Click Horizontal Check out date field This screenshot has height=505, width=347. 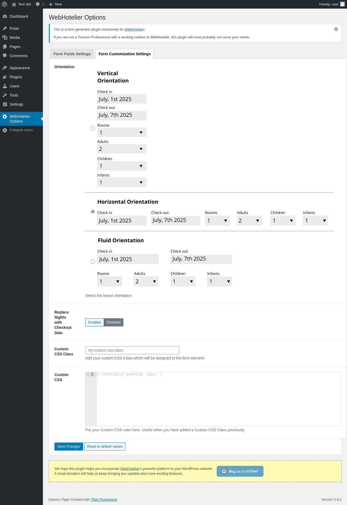coord(176,220)
